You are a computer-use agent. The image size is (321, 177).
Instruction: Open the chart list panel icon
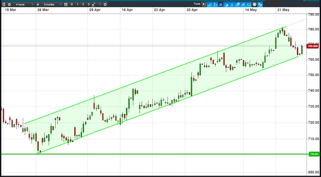(x=4, y=4)
